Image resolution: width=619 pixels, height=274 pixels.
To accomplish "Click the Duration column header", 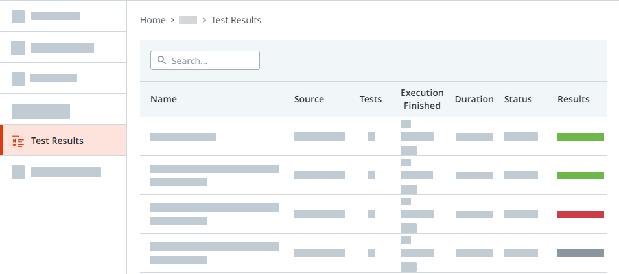I will pos(474,99).
